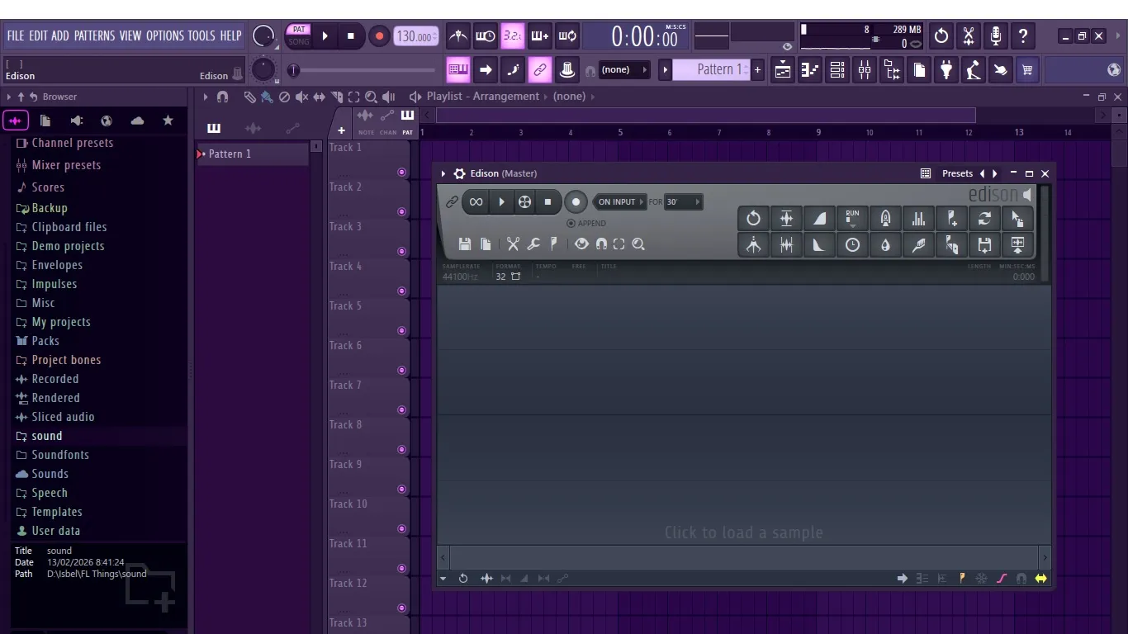Open the EDIT menu
Image resolution: width=1128 pixels, height=634 pixels.
(38, 35)
